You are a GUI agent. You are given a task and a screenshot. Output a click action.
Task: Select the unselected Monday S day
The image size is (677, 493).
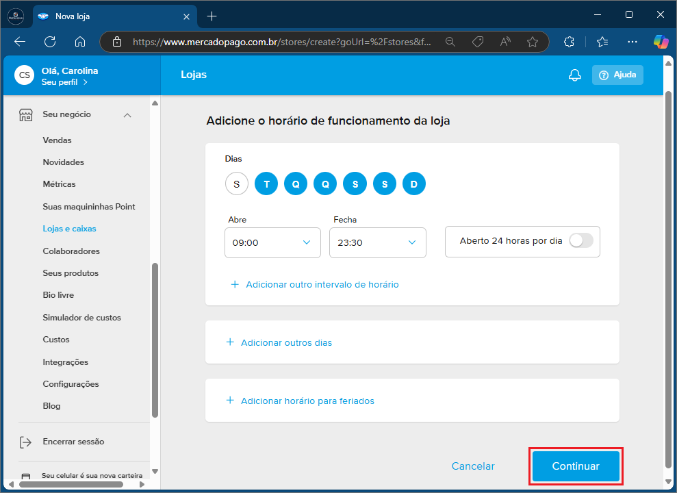237,184
